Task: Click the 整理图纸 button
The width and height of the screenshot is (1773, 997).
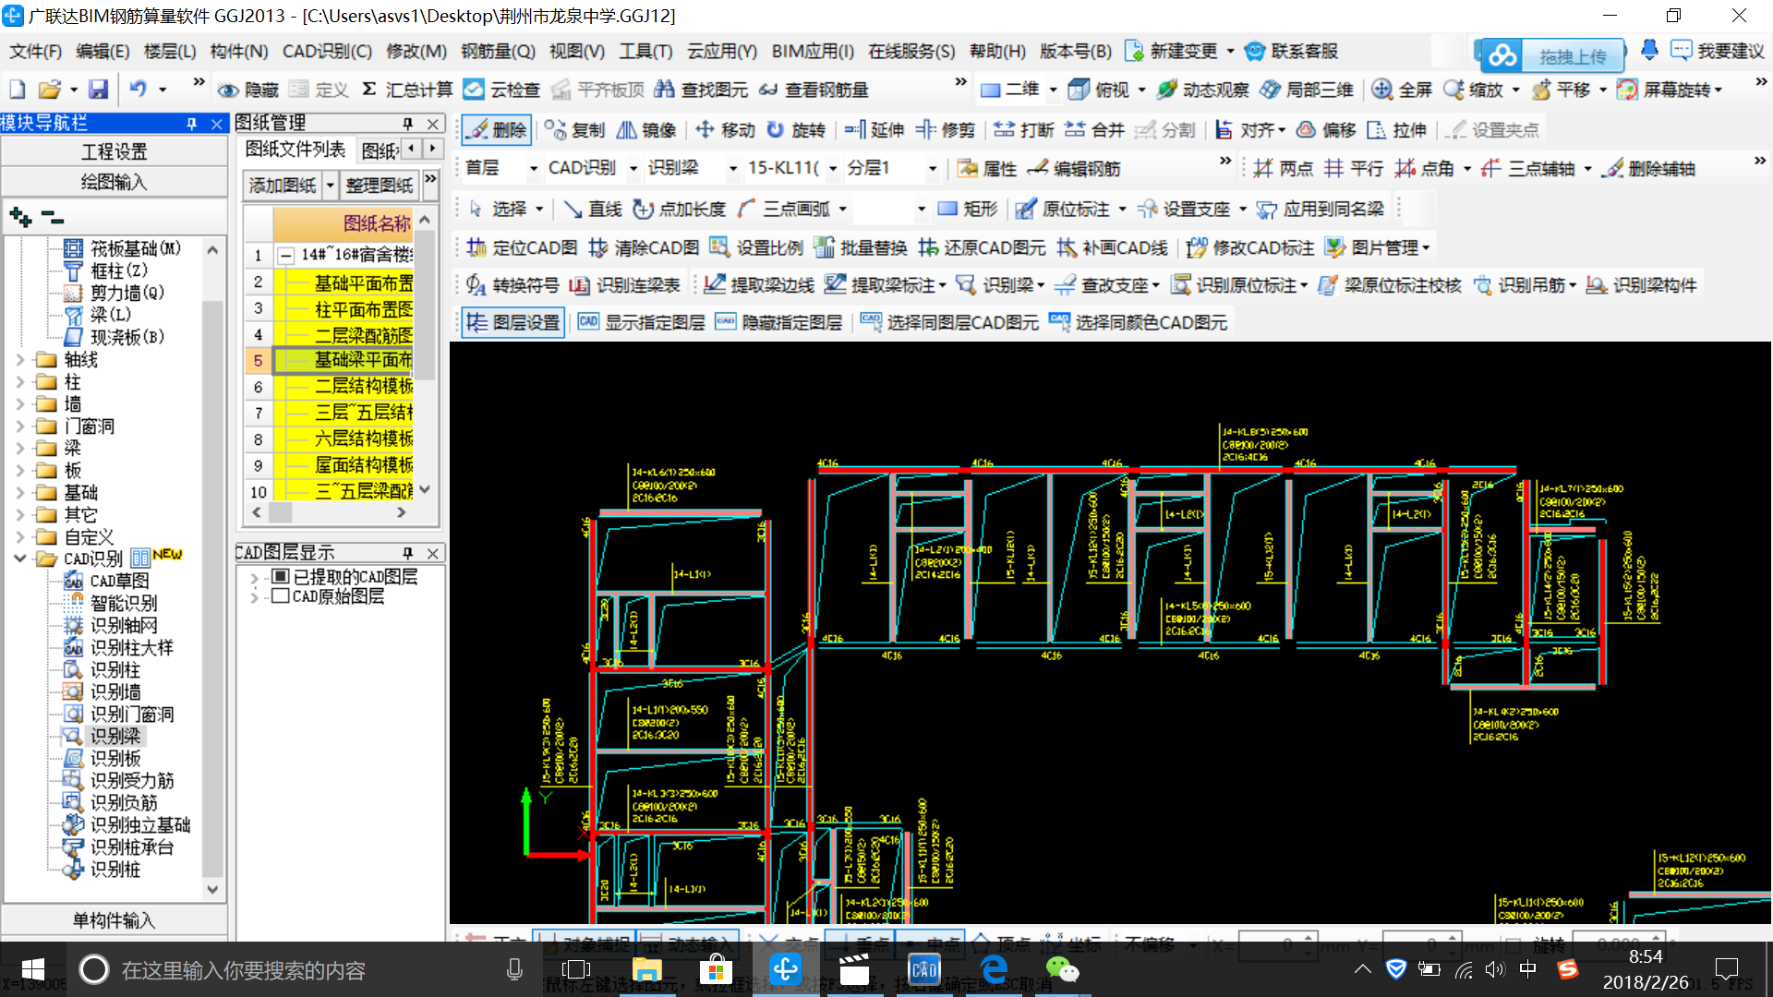Action: (x=380, y=185)
